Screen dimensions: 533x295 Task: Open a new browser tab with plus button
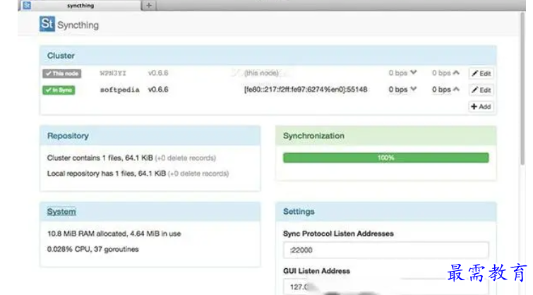(149, 5)
